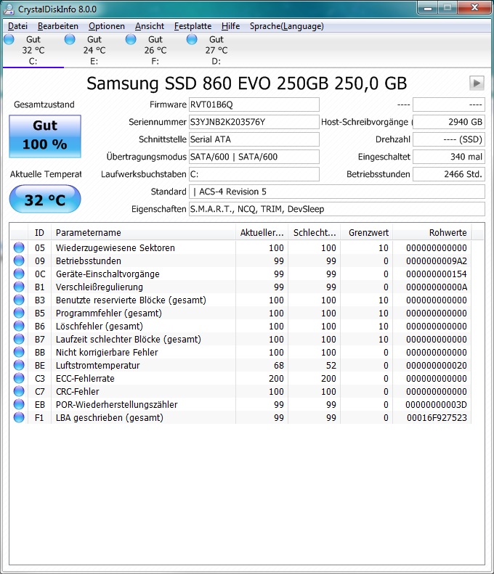This screenshot has height=574, width=494.
Task: Click status icon for Geräte-Einschaltvorgänge row
Action: [19, 274]
